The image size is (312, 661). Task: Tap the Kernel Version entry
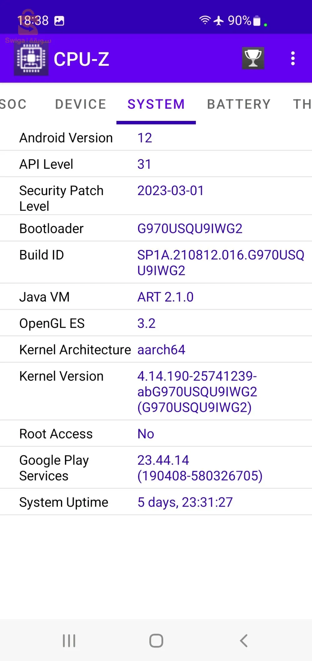pyautogui.click(x=197, y=391)
